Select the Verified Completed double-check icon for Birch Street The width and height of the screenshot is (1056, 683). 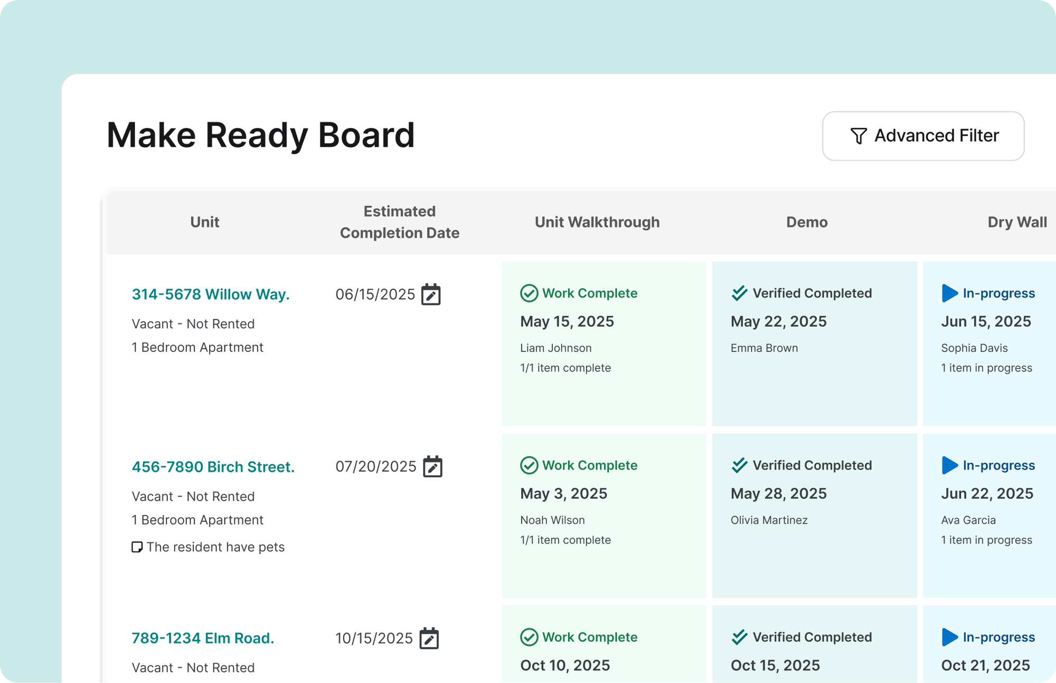point(739,465)
